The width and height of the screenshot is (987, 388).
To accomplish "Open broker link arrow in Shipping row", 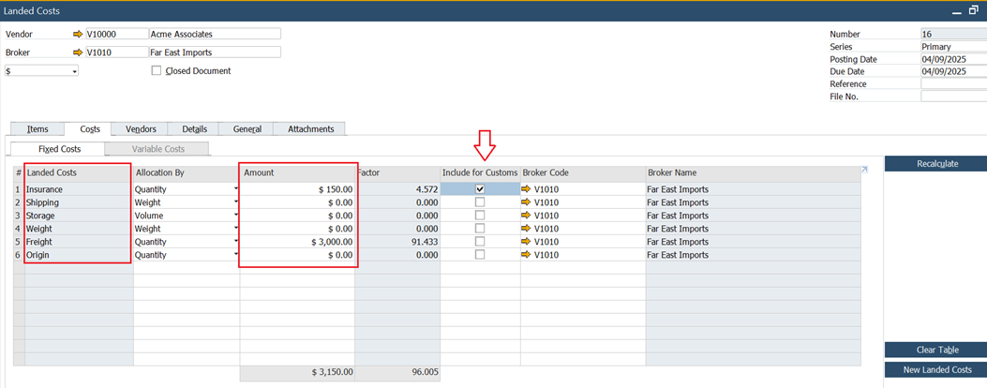I will pos(526,202).
